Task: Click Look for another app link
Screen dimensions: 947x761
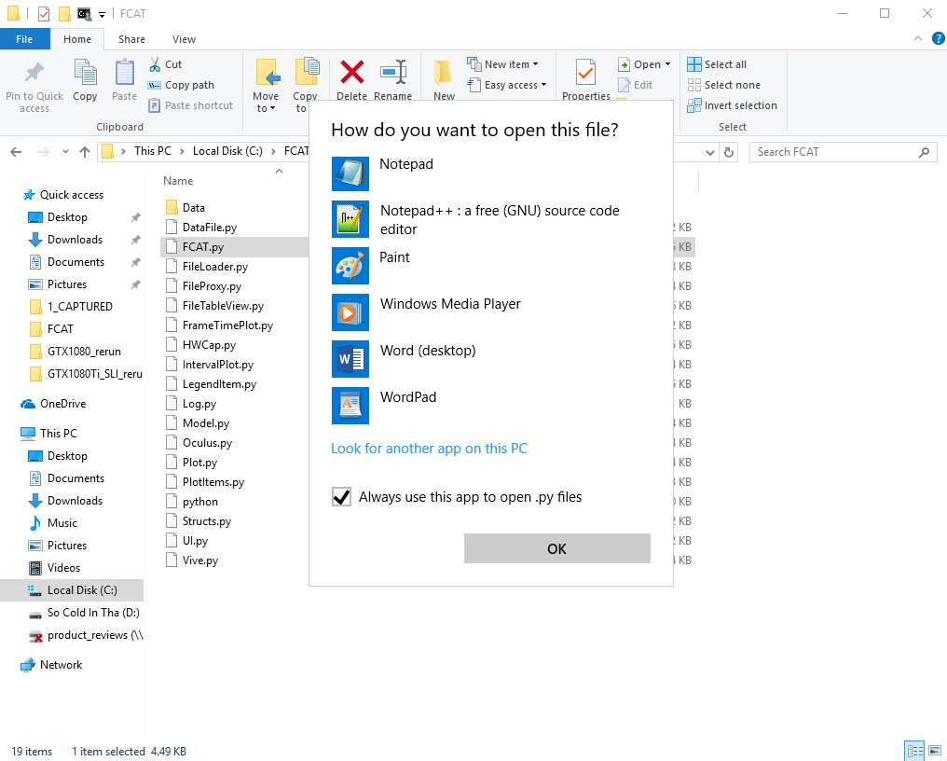Action: click(429, 449)
